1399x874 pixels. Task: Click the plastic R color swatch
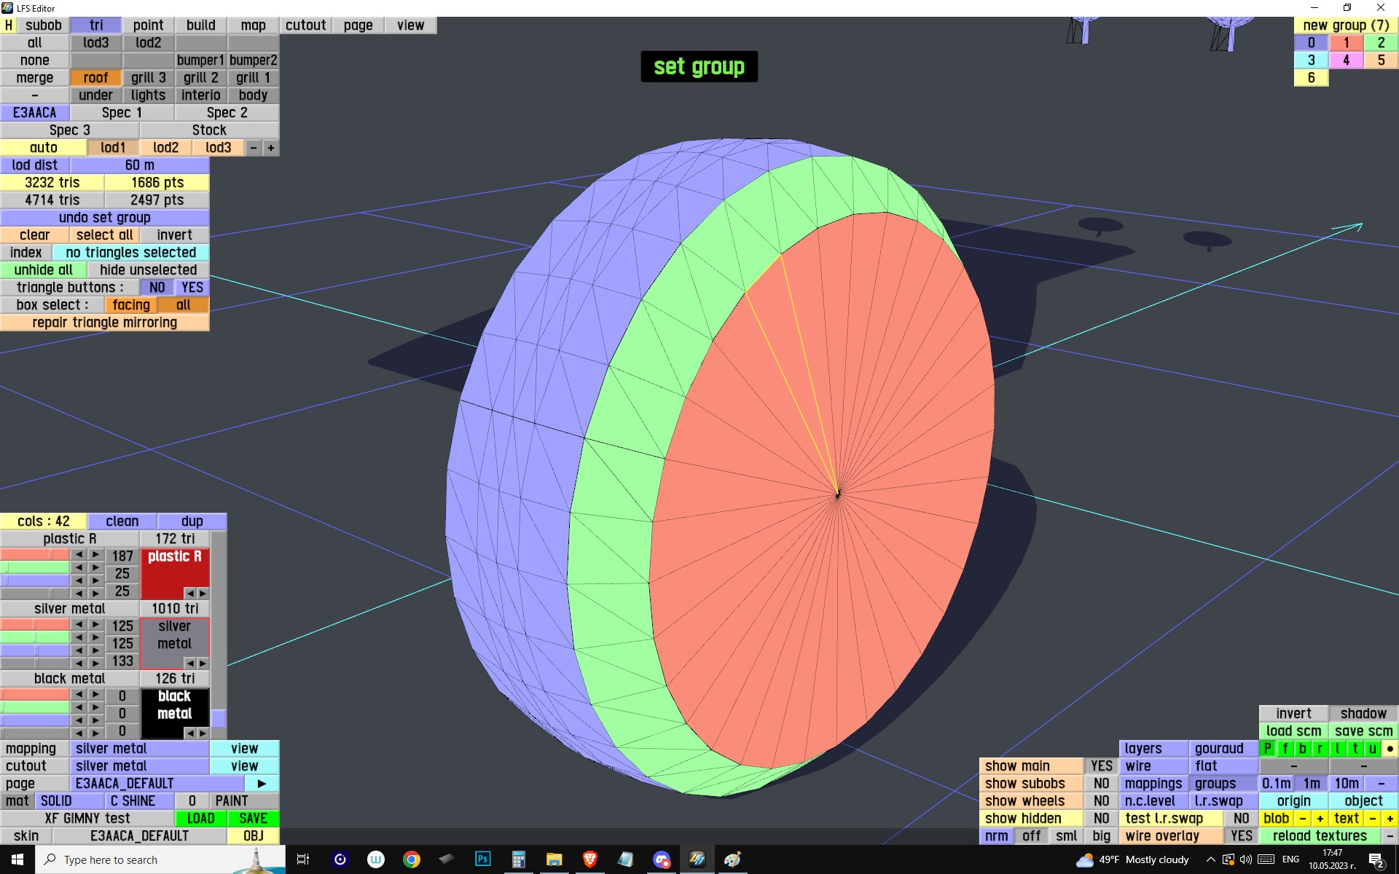click(174, 573)
